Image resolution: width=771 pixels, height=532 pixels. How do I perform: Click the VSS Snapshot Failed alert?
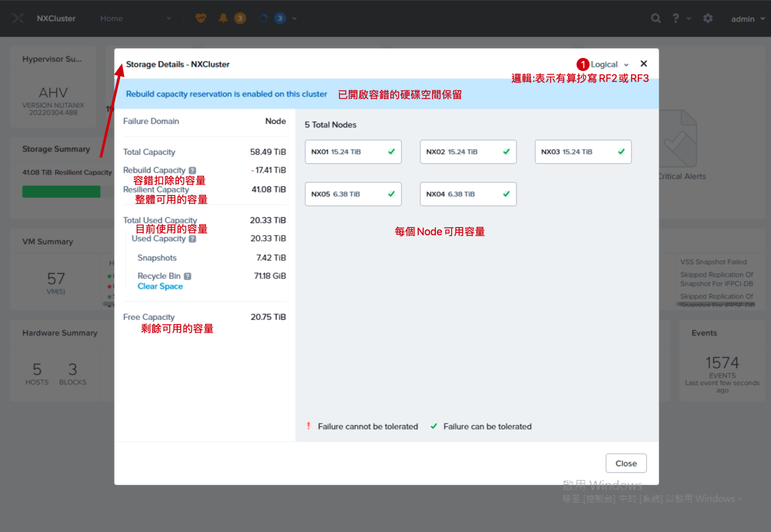713,262
